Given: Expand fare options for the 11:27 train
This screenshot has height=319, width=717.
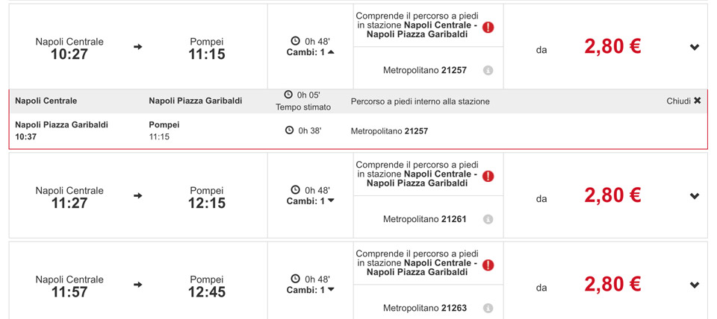Looking at the screenshot, I should click(x=695, y=197).
